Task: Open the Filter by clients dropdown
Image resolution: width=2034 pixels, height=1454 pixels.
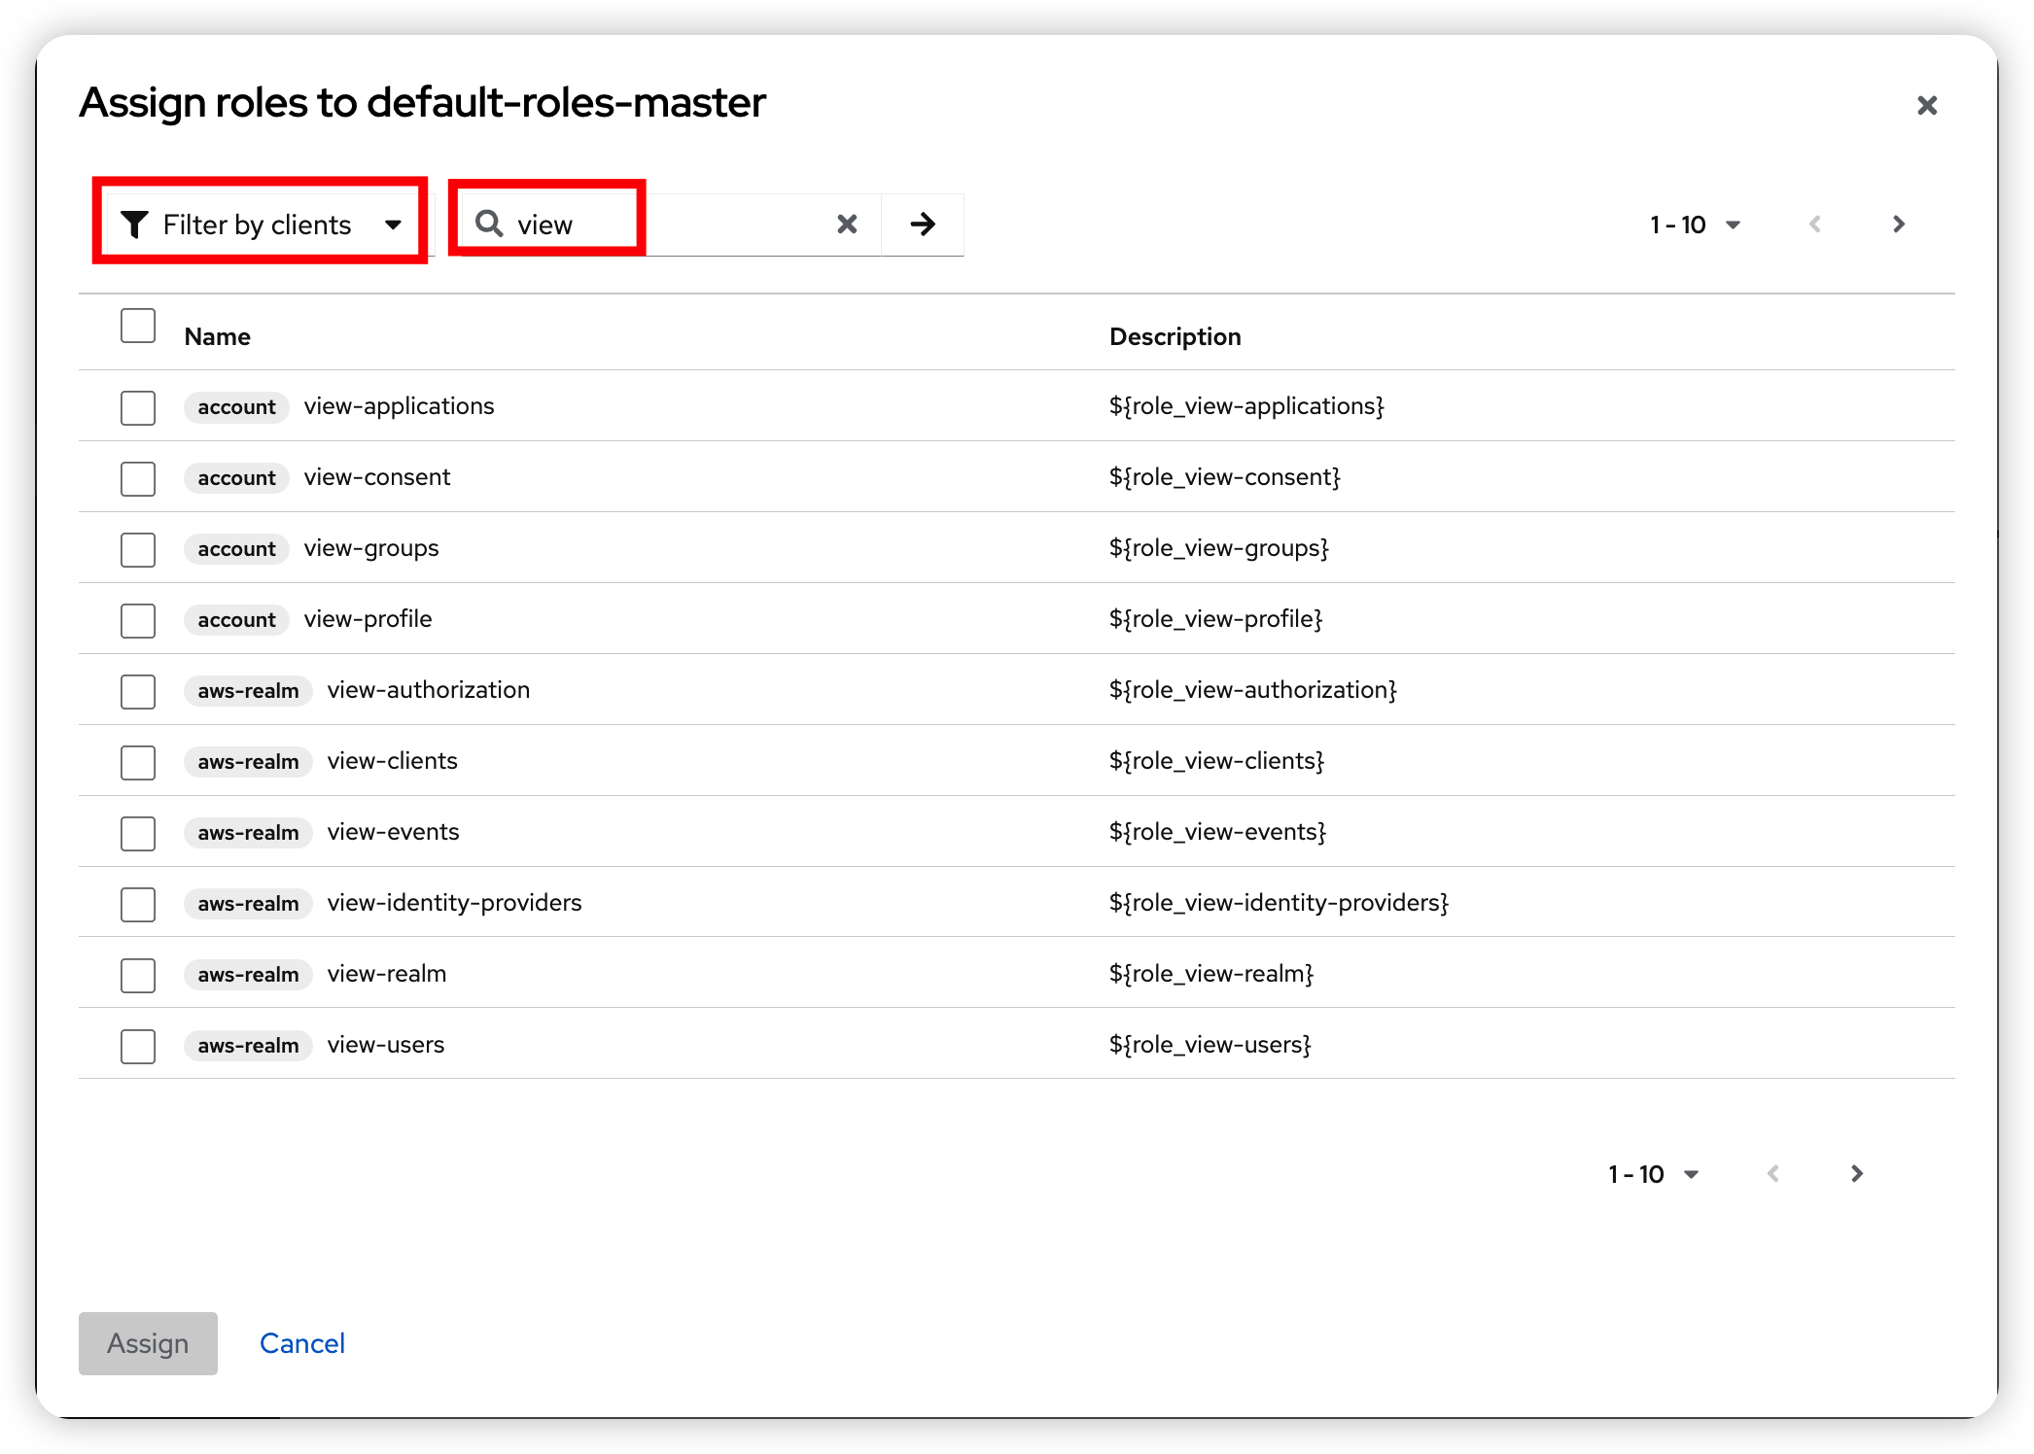Action: [x=261, y=225]
